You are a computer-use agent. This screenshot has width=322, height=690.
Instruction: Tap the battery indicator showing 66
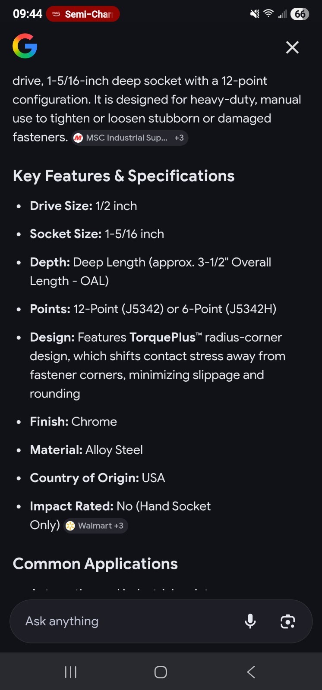tap(300, 14)
